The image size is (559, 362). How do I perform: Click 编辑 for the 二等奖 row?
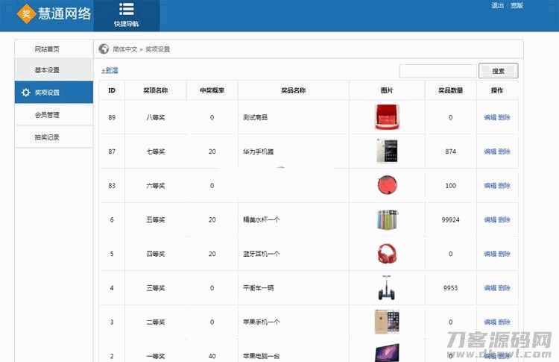[490, 322]
